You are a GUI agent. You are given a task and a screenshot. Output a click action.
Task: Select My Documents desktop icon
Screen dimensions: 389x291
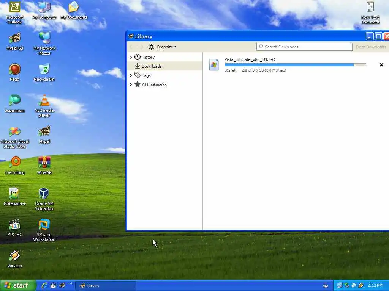pyautogui.click(x=74, y=10)
